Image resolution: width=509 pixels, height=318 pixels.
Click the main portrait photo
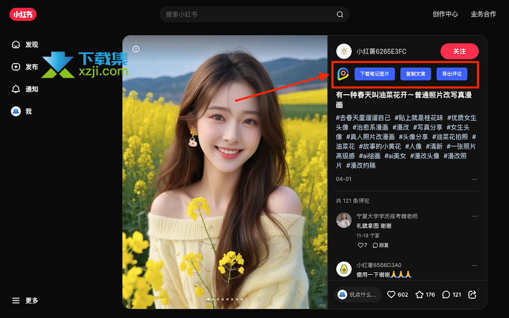[225, 172]
